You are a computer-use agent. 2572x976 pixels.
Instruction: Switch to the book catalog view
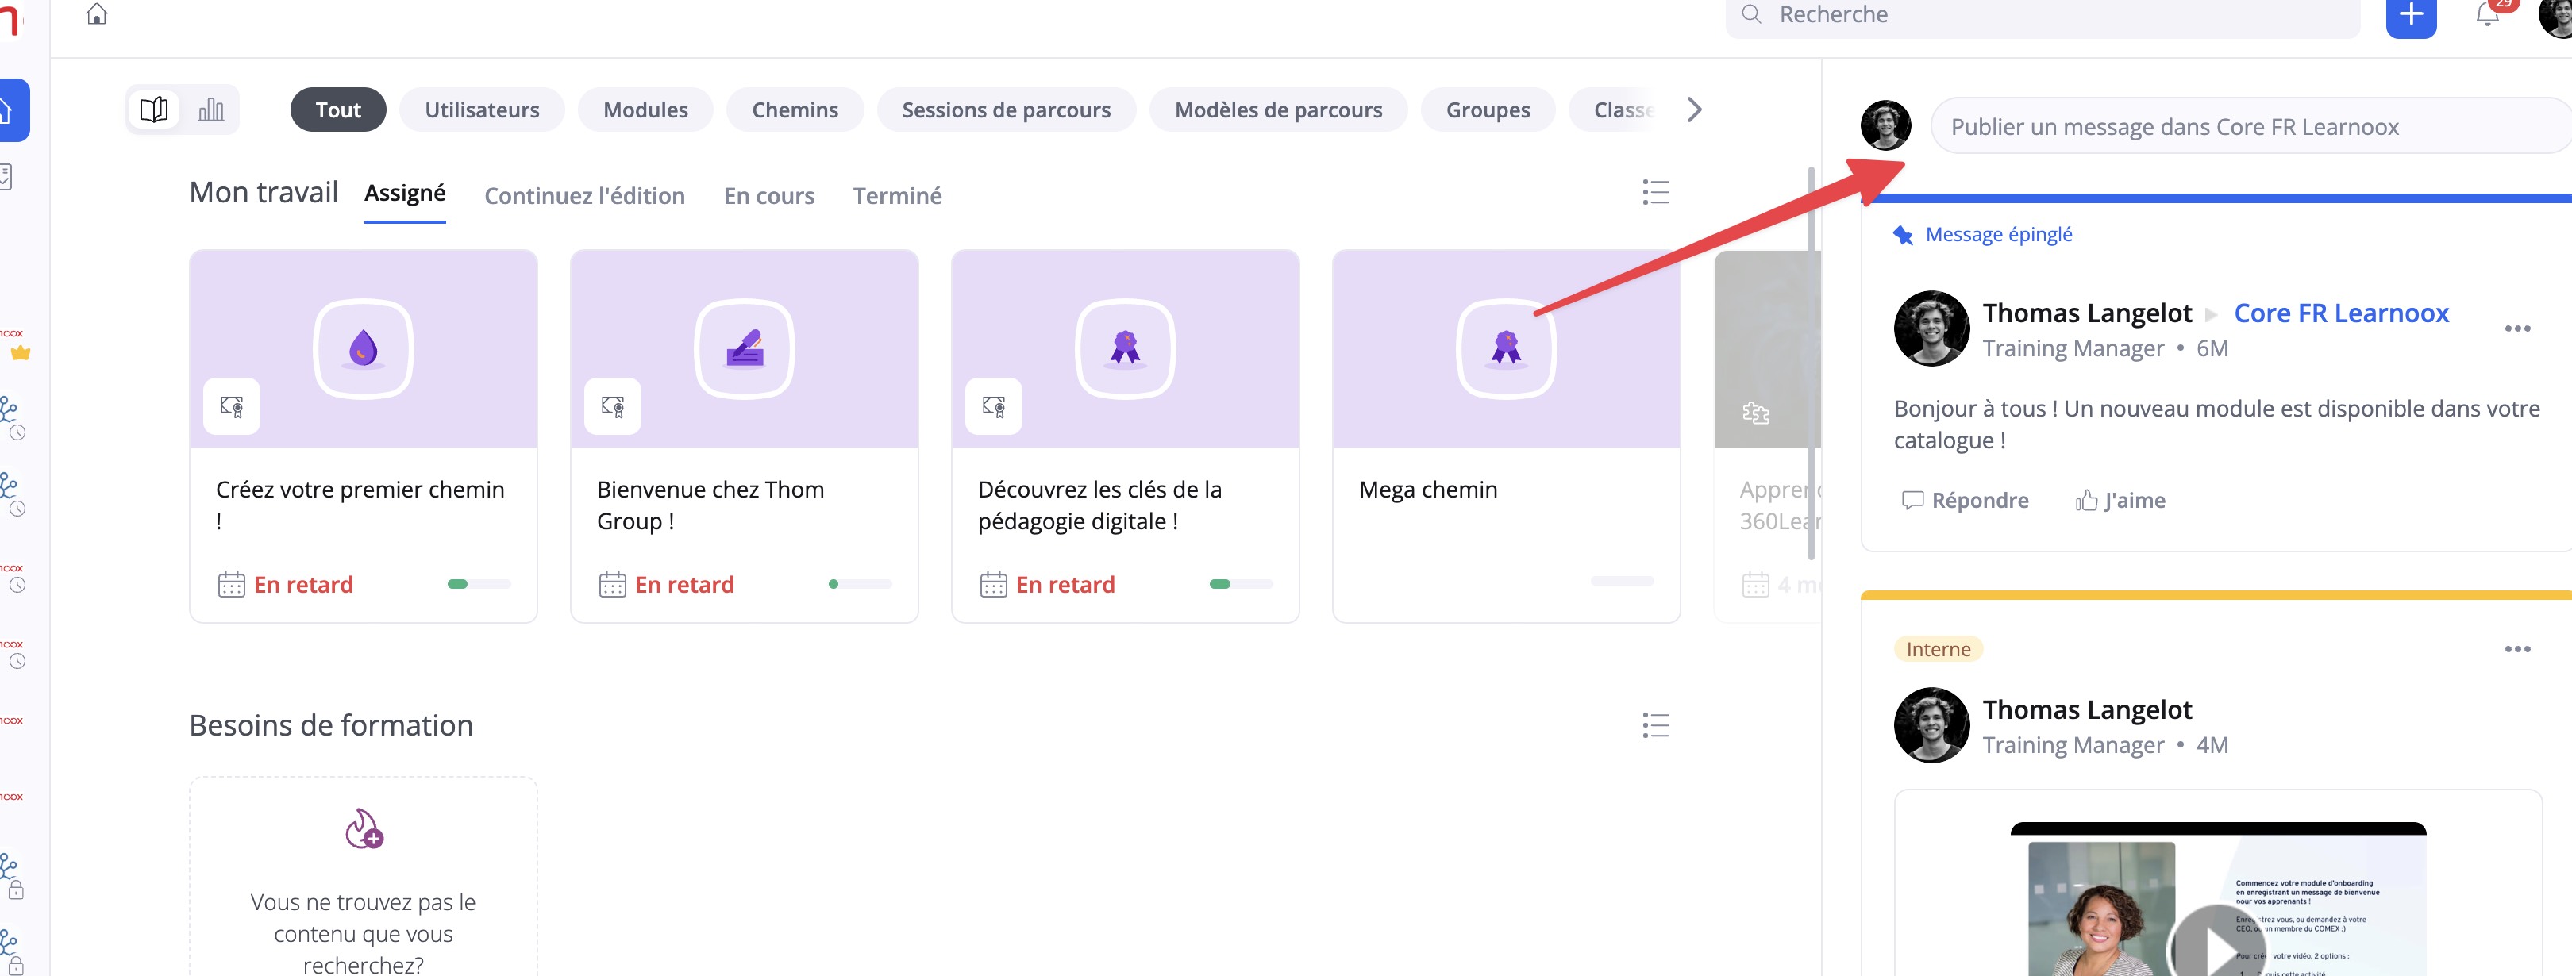coord(154,110)
